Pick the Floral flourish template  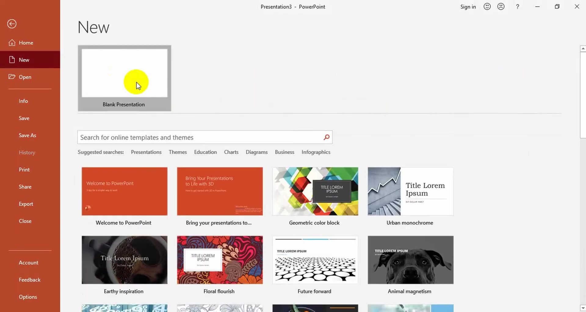220,260
